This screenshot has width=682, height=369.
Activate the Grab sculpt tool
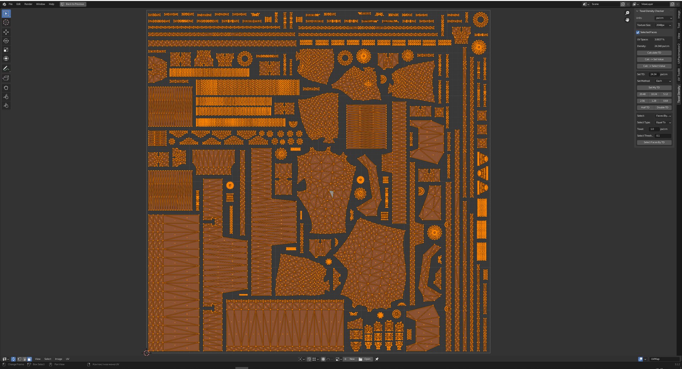tap(6, 88)
